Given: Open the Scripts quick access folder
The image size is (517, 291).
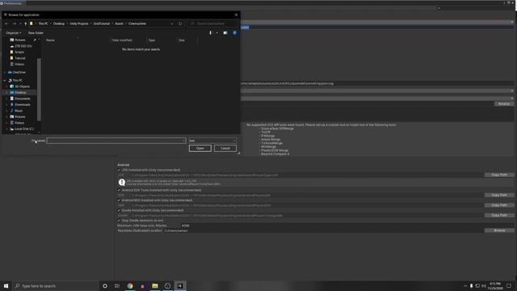Looking at the screenshot, I should coord(19,52).
